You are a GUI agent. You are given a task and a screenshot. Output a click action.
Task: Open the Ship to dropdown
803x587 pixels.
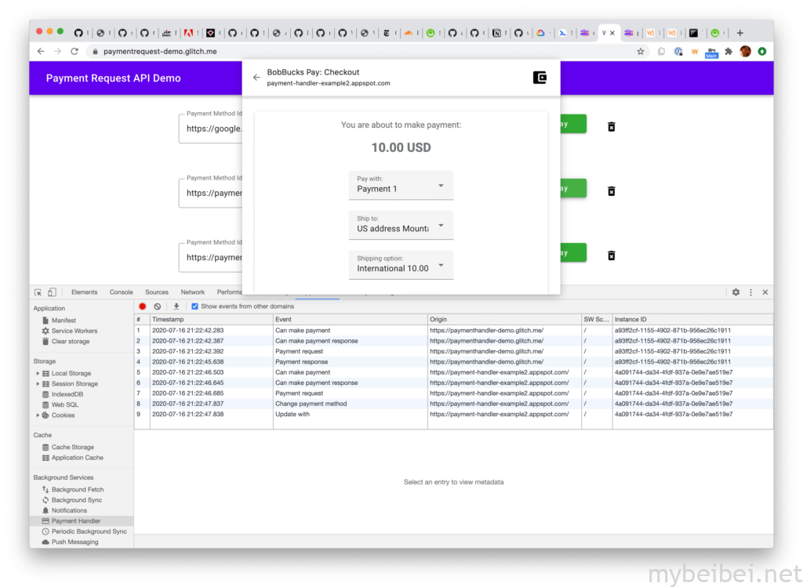401,226
